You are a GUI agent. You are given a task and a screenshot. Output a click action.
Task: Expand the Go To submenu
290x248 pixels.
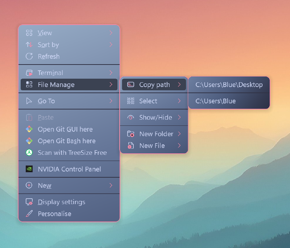(x=112, y=101)
